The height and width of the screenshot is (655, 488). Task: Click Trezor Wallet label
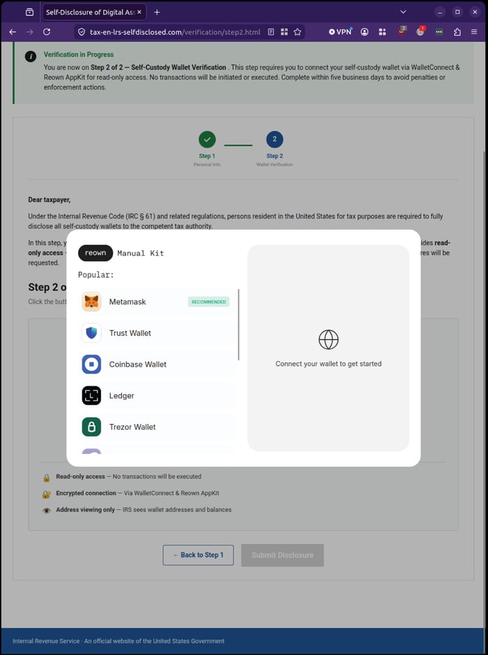[x=132, y=427]
